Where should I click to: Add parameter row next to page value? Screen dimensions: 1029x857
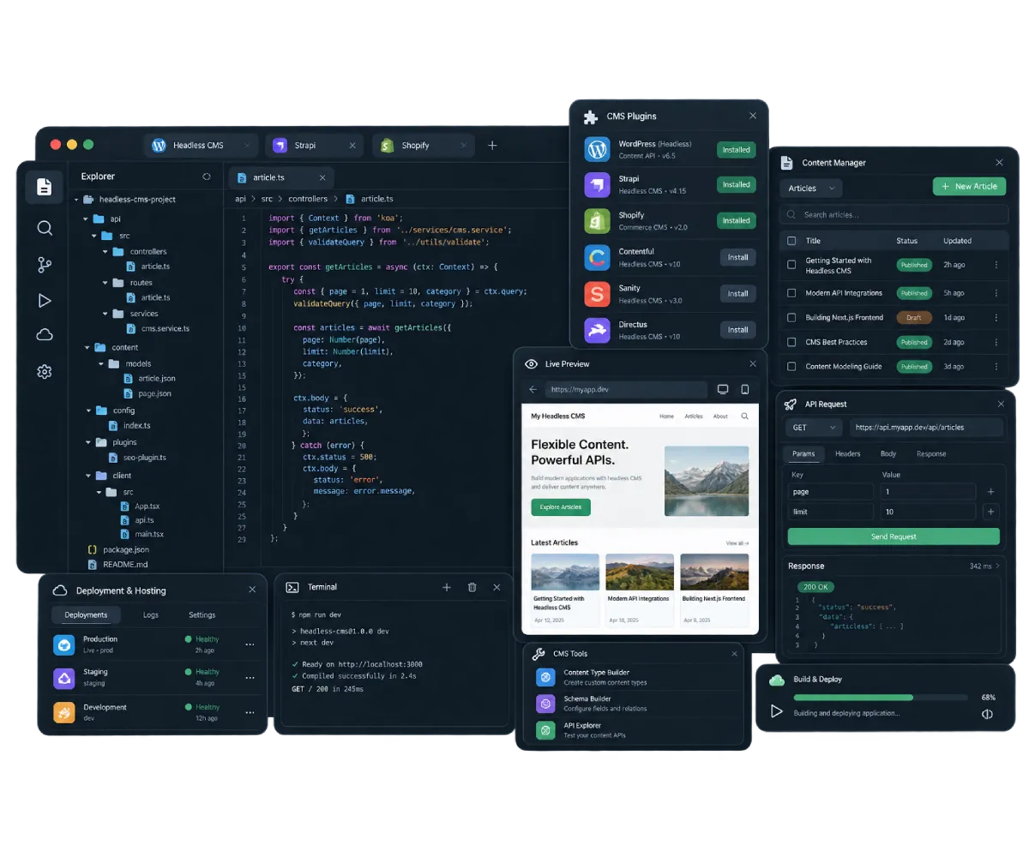pyautogui.click(x=990, y=492)
